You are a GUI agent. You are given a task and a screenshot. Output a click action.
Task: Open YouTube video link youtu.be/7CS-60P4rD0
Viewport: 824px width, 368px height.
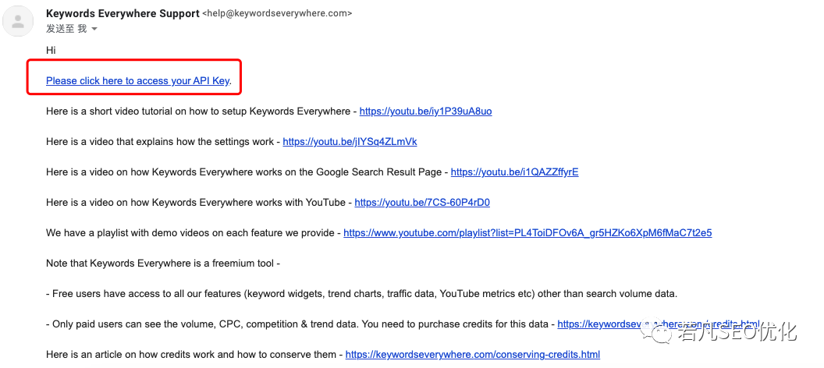(x=422, y=203)
